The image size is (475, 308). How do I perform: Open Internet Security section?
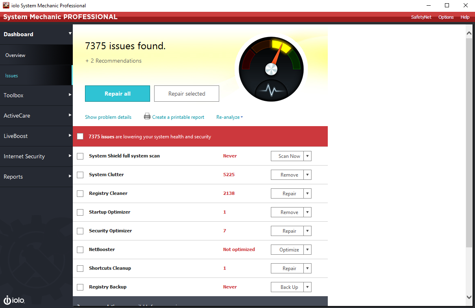click(x=36, y=156)
